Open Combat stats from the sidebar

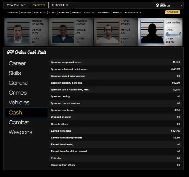tap(19, 122)
